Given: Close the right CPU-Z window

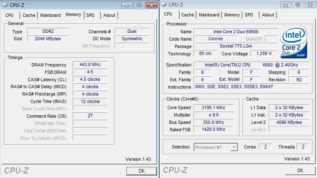Looking at the screenshot, I should 310,5.
